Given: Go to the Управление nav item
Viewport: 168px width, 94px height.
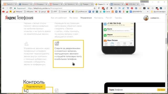Looking at the screenshot, I should point(86,18).
